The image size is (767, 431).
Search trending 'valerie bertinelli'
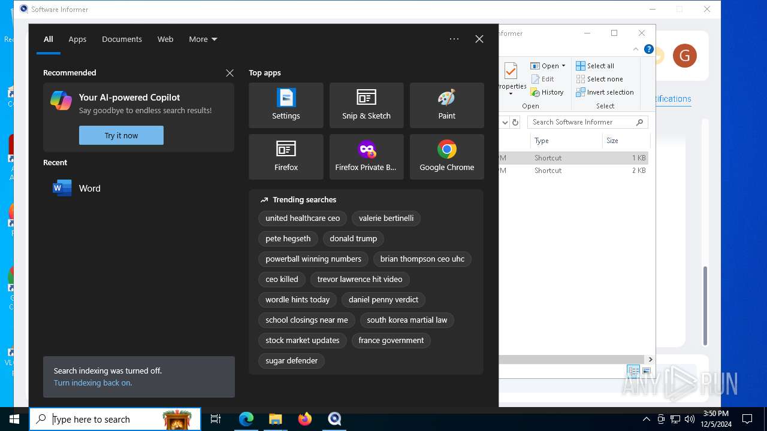(x=386, y=218)
